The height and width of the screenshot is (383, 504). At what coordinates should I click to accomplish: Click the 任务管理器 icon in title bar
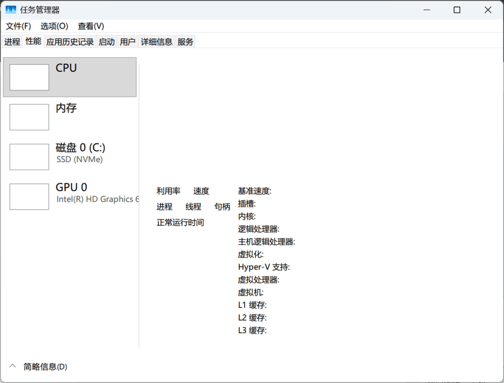pyautogui.click(x=10, y=9)
